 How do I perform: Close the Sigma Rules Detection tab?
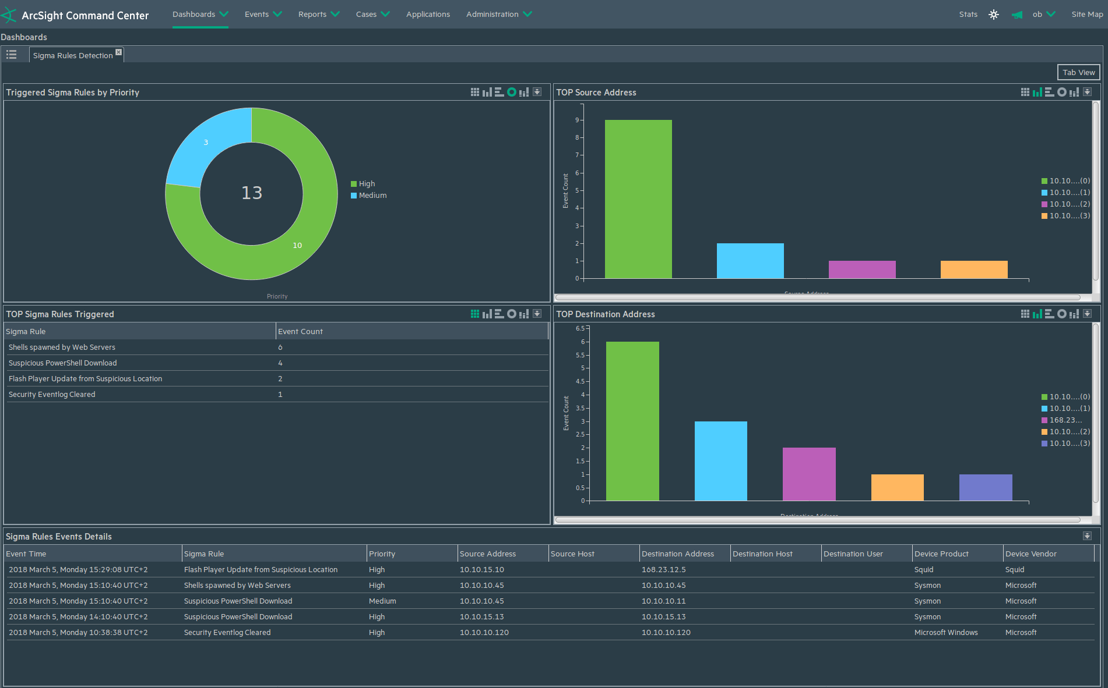point(118,52)
